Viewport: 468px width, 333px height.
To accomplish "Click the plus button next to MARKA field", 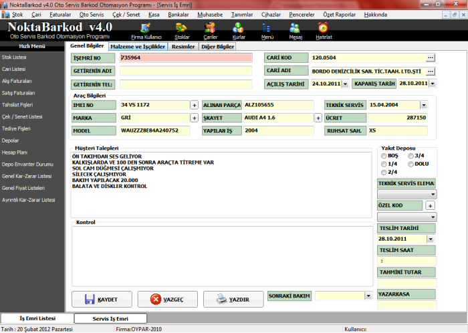I will click(x=194, y=118).
